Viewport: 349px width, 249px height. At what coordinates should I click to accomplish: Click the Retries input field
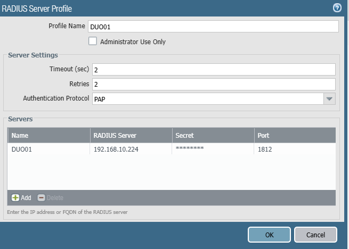[x=214, y=84]
